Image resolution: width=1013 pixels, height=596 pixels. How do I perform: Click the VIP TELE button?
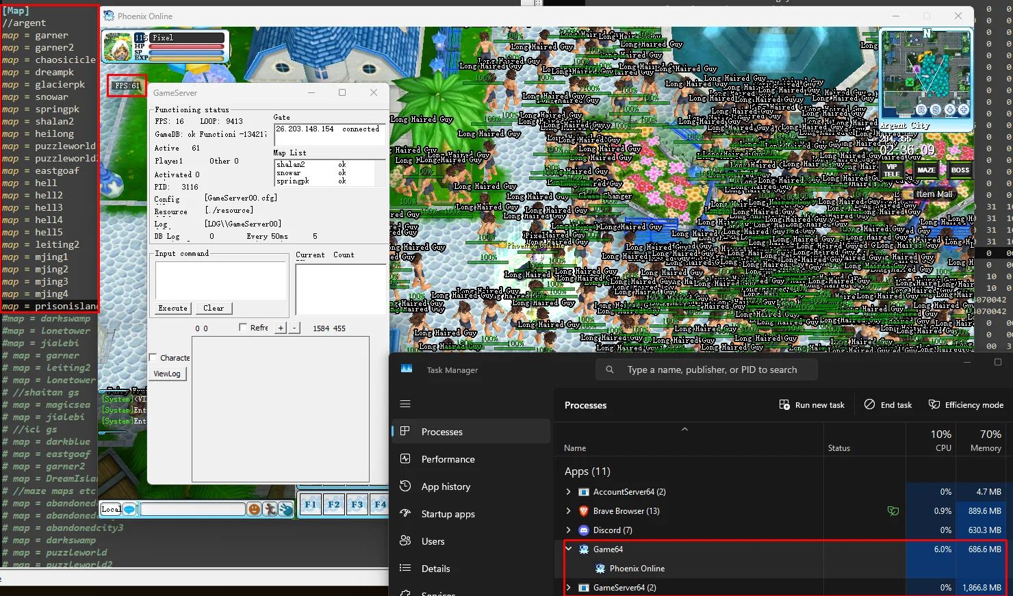click(x=891, y=170)
